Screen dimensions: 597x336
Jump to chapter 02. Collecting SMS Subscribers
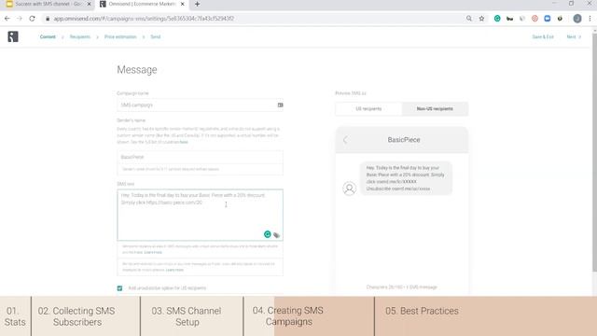85,316
